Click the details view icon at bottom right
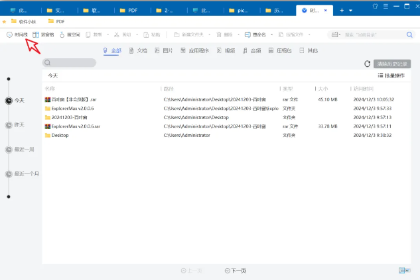Viewport: 420px width, 280px height. (x=403, y=270)
